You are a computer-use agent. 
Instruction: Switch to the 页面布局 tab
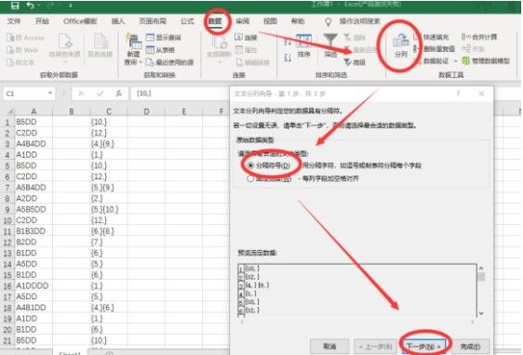click(153, 21)
